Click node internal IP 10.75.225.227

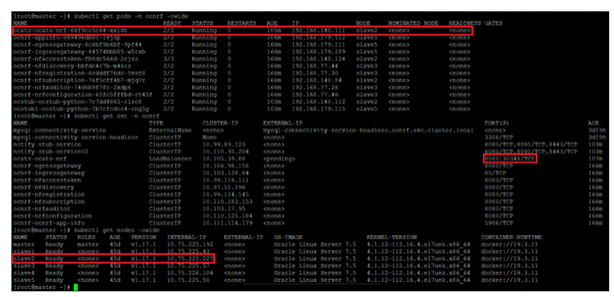(x=190, y=258)
